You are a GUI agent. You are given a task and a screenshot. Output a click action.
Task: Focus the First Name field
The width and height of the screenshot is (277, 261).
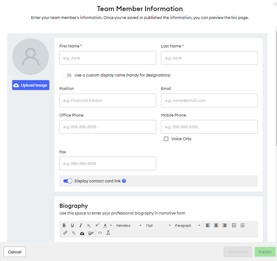pos(107,58)
